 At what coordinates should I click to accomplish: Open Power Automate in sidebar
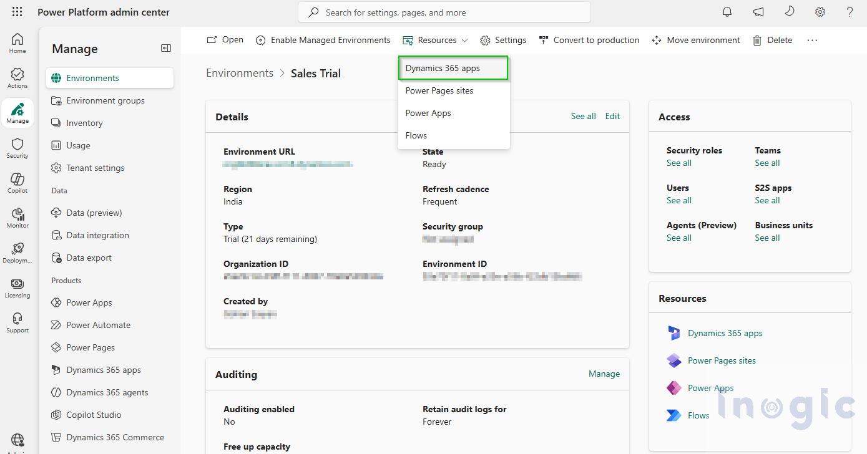click(110, 325)
